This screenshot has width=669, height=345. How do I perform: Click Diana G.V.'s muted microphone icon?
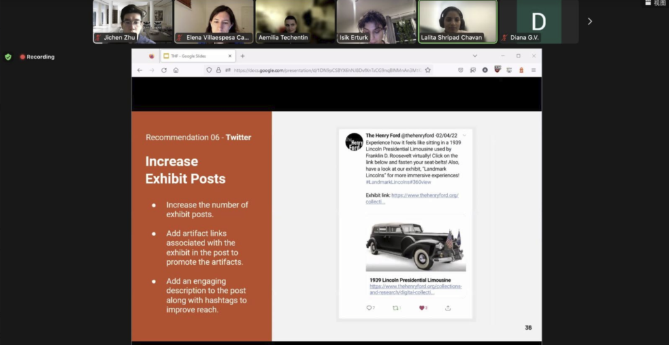(505, 37)
